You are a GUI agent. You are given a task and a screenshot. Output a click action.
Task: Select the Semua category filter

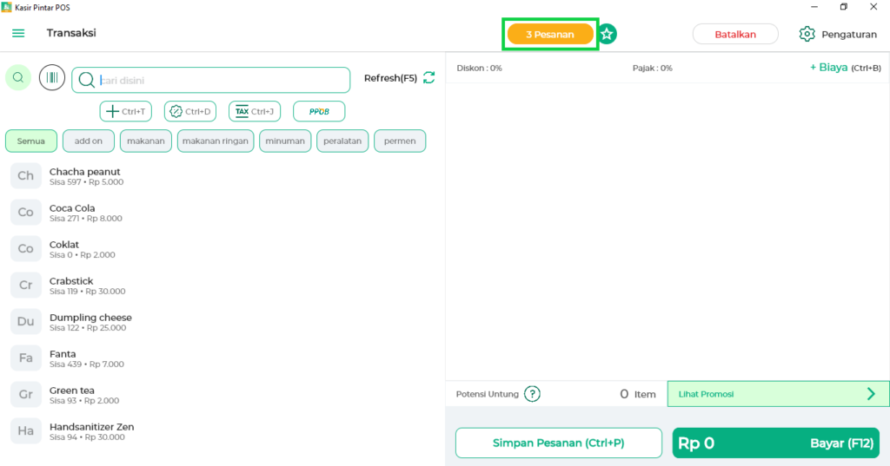(31, 141)
